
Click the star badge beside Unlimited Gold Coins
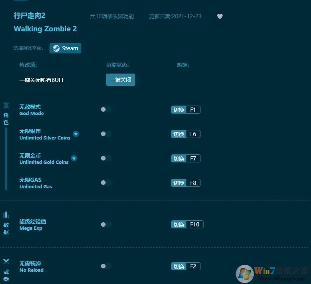pyautogui.click(x=74, y=158)
